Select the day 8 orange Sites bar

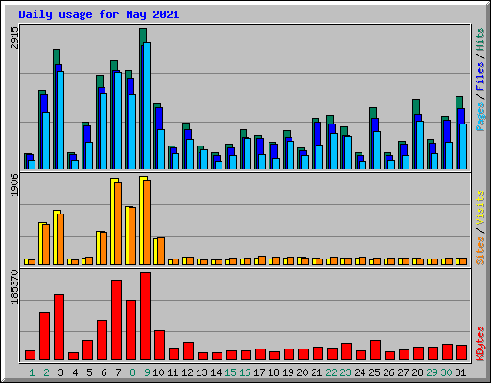coord(132,236)
